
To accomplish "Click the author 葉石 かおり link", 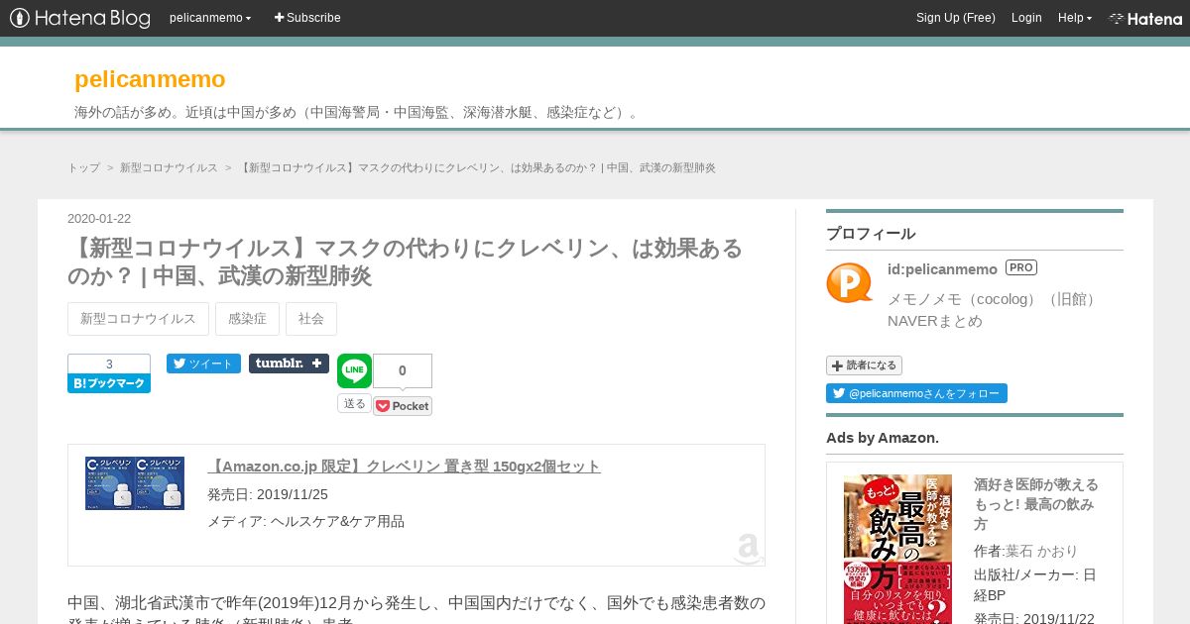I will 1041,551.
